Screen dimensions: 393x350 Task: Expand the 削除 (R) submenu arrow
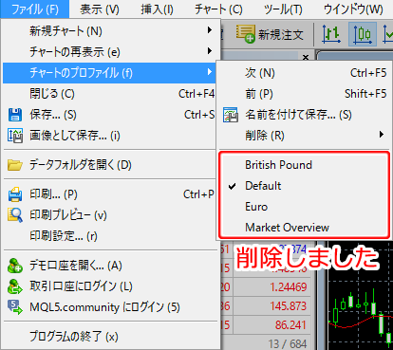pyautogui.click(x=382, y=135)
